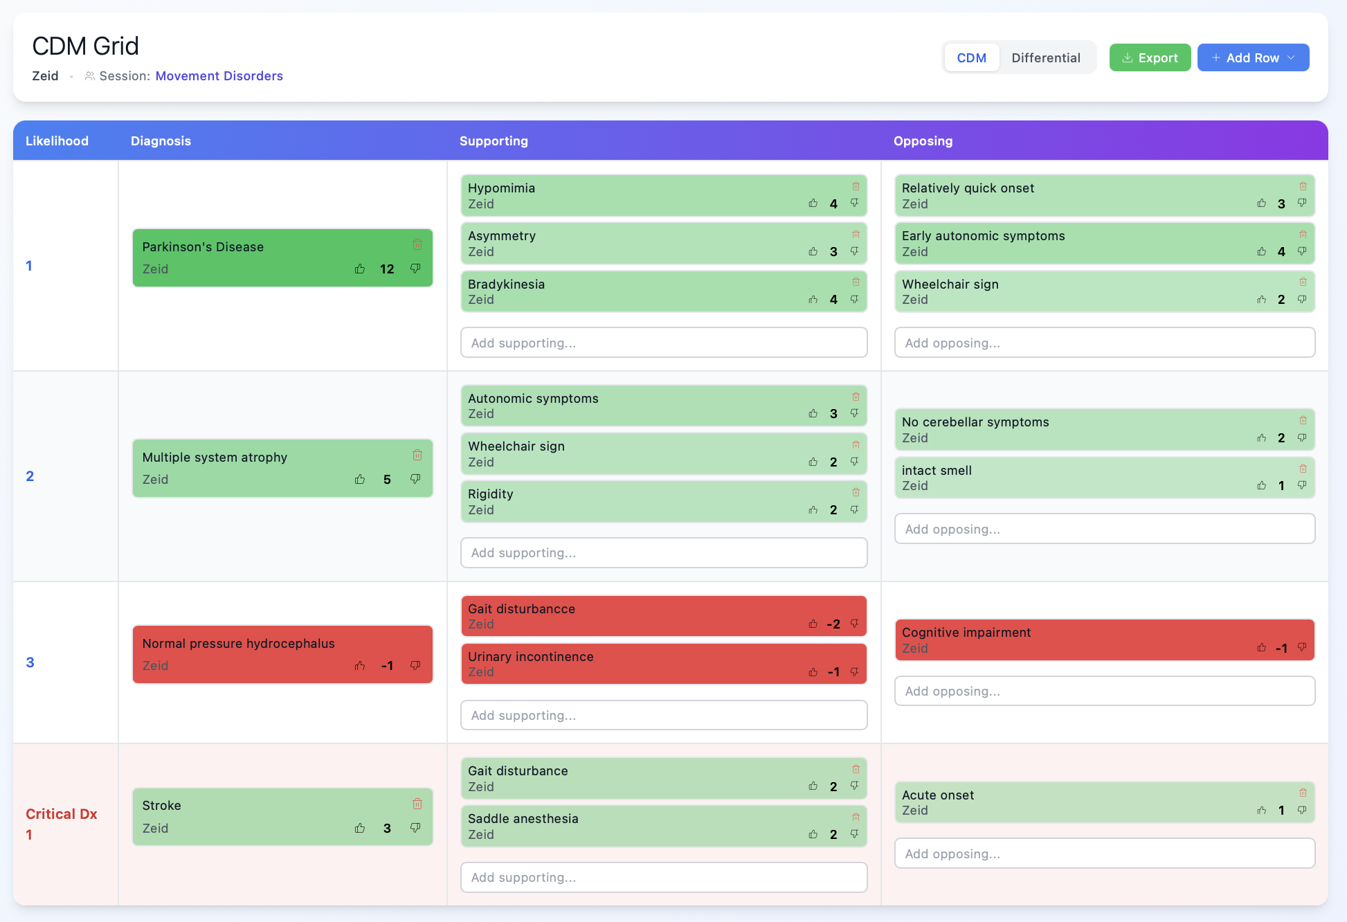Delete the Relatively quick onset card
The image size is (1347, 922).
click(x=1303, y=186)
